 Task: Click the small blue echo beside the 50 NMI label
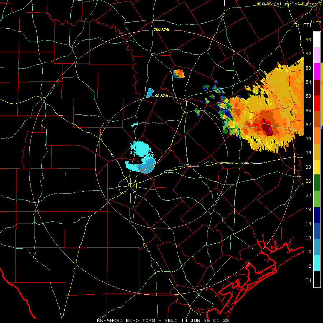coord(150,93)
